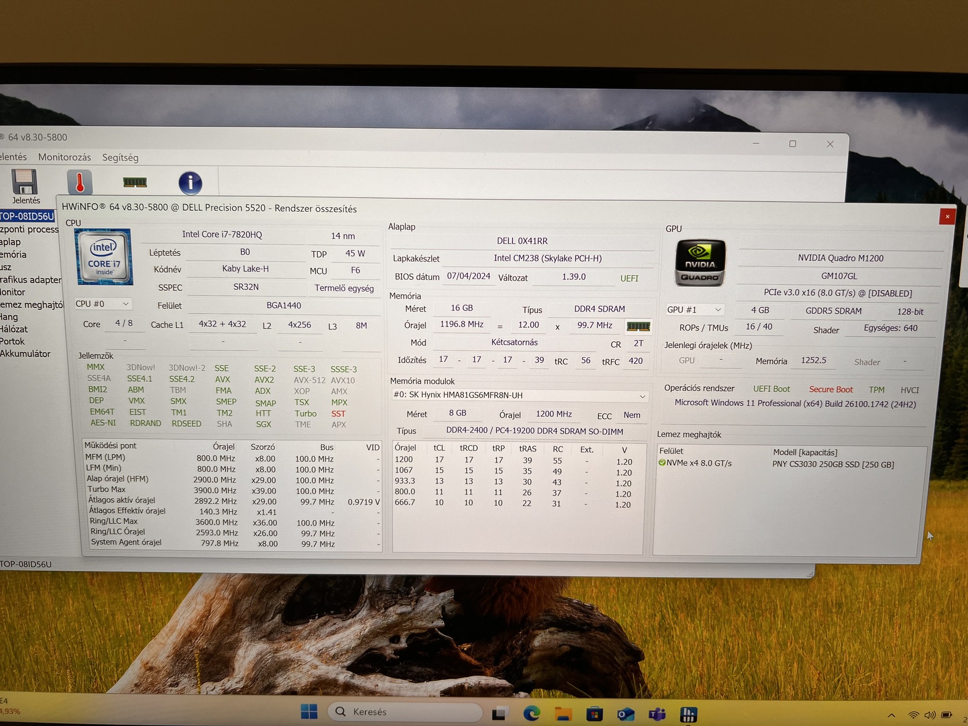Open Task View from the taskbar

[x=500, y=714]
